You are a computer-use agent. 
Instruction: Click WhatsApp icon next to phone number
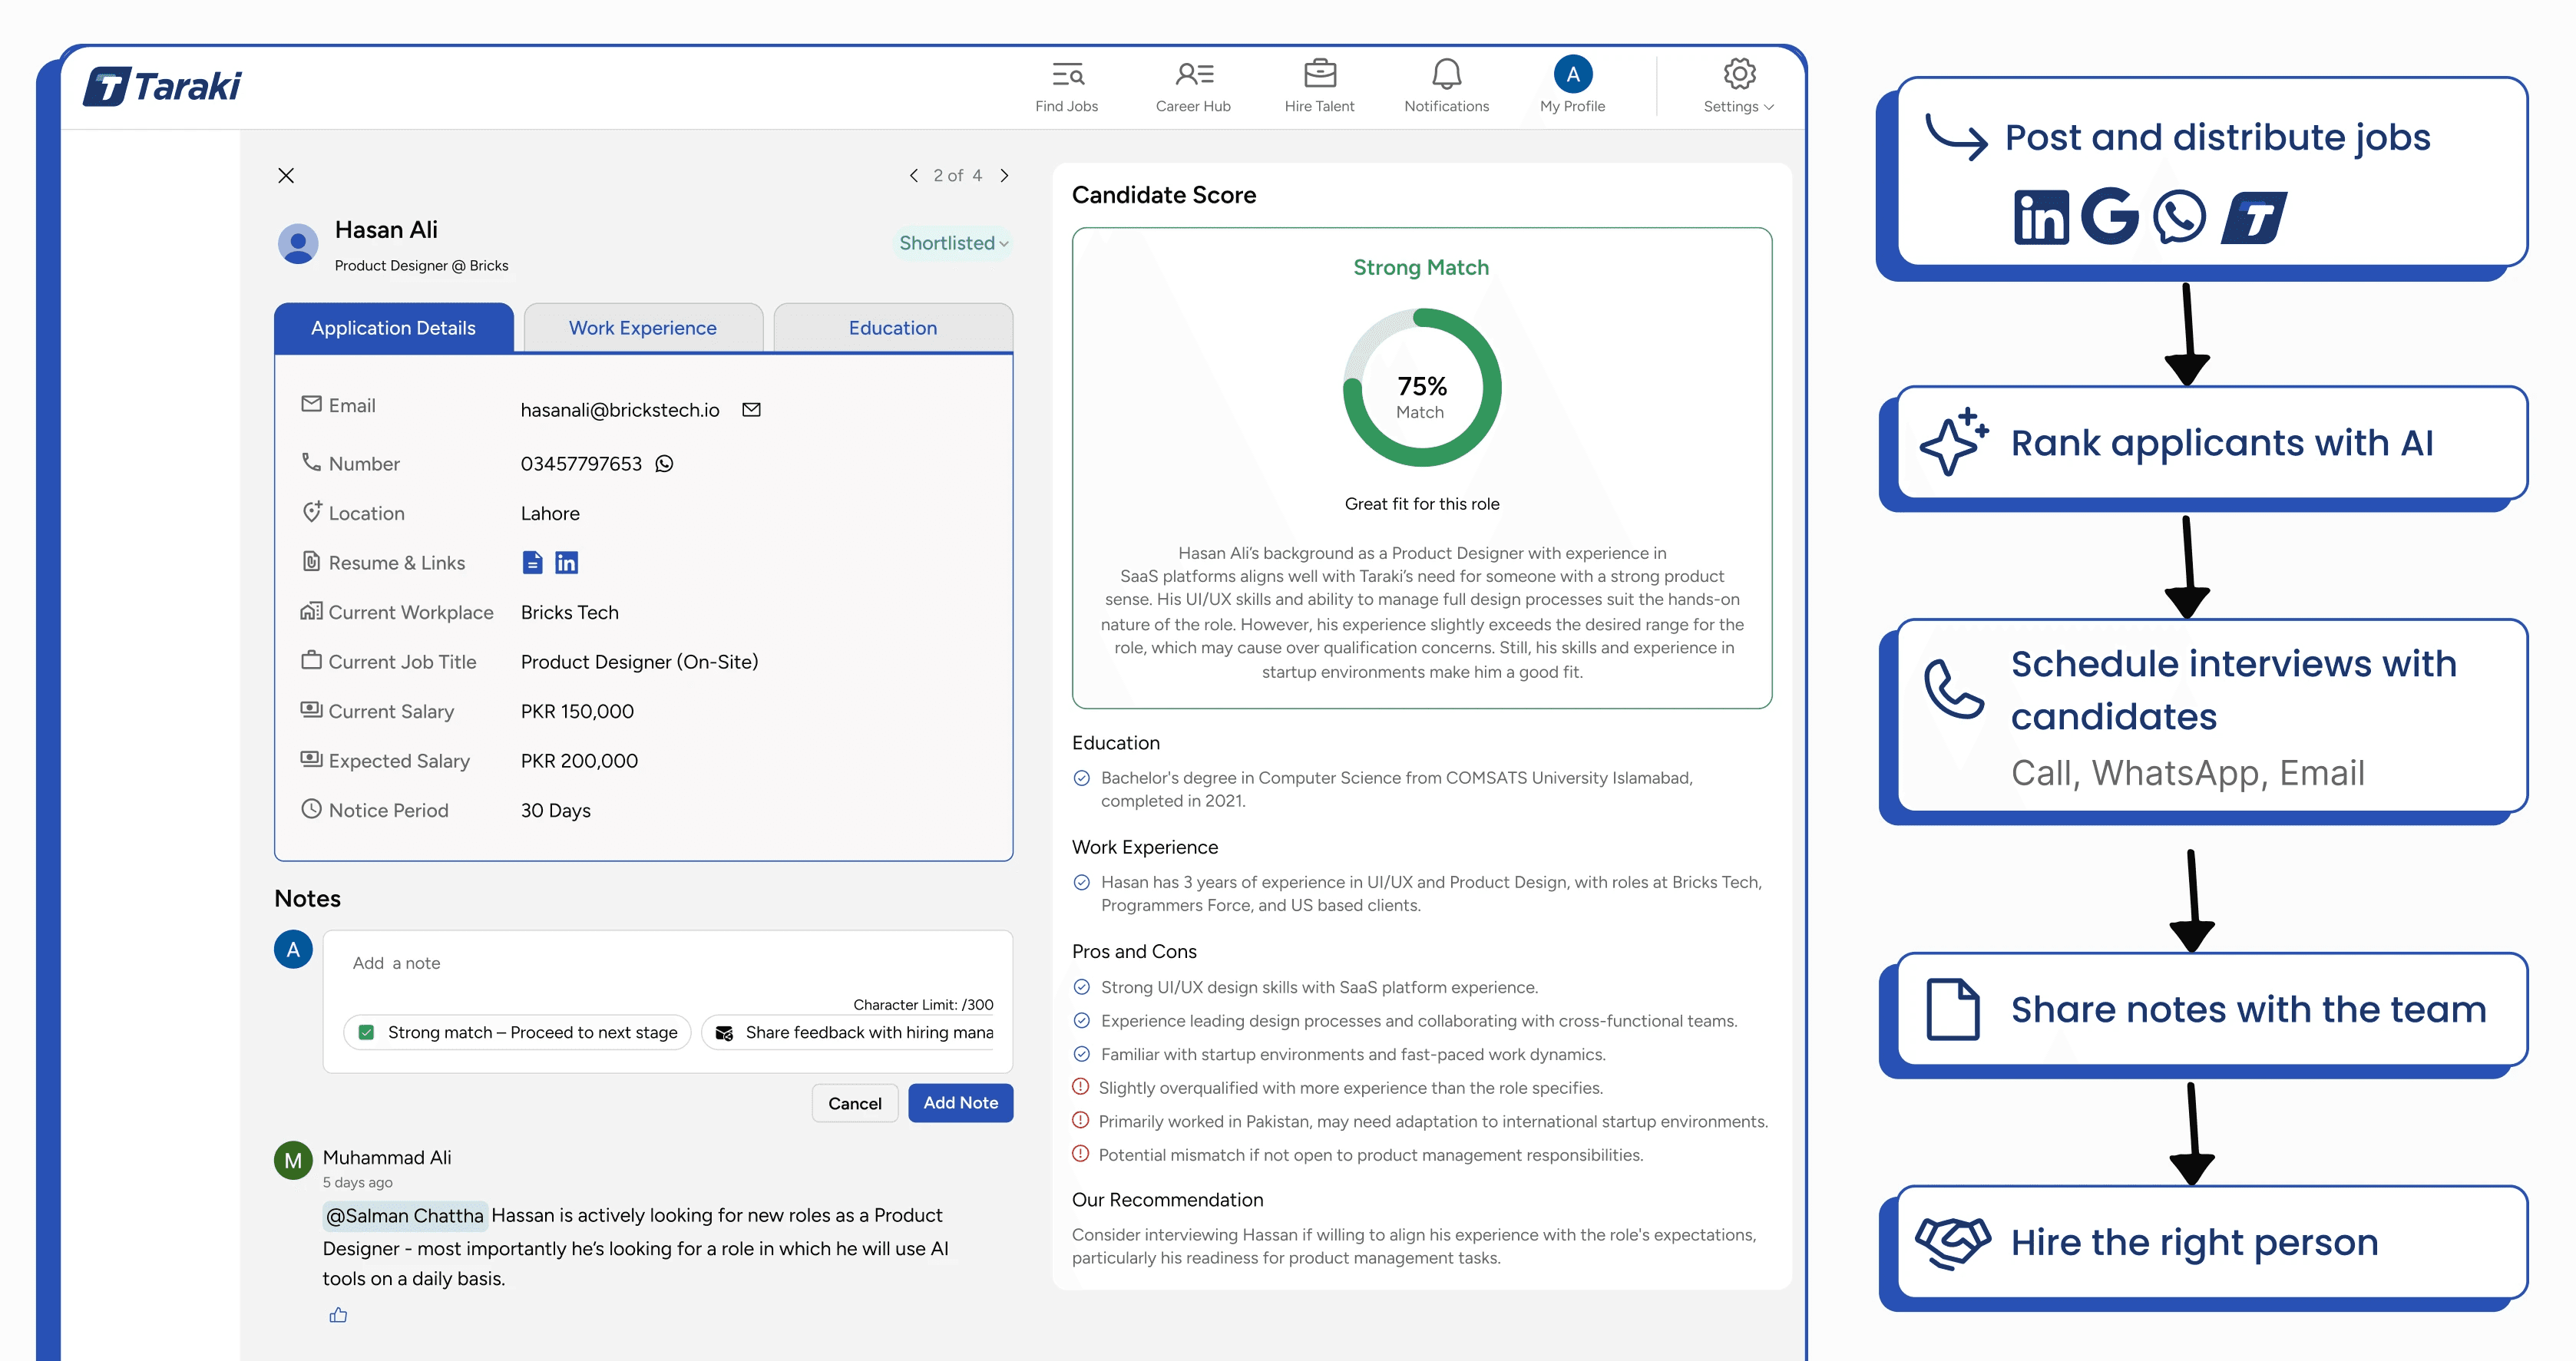(x=664, y=464)
